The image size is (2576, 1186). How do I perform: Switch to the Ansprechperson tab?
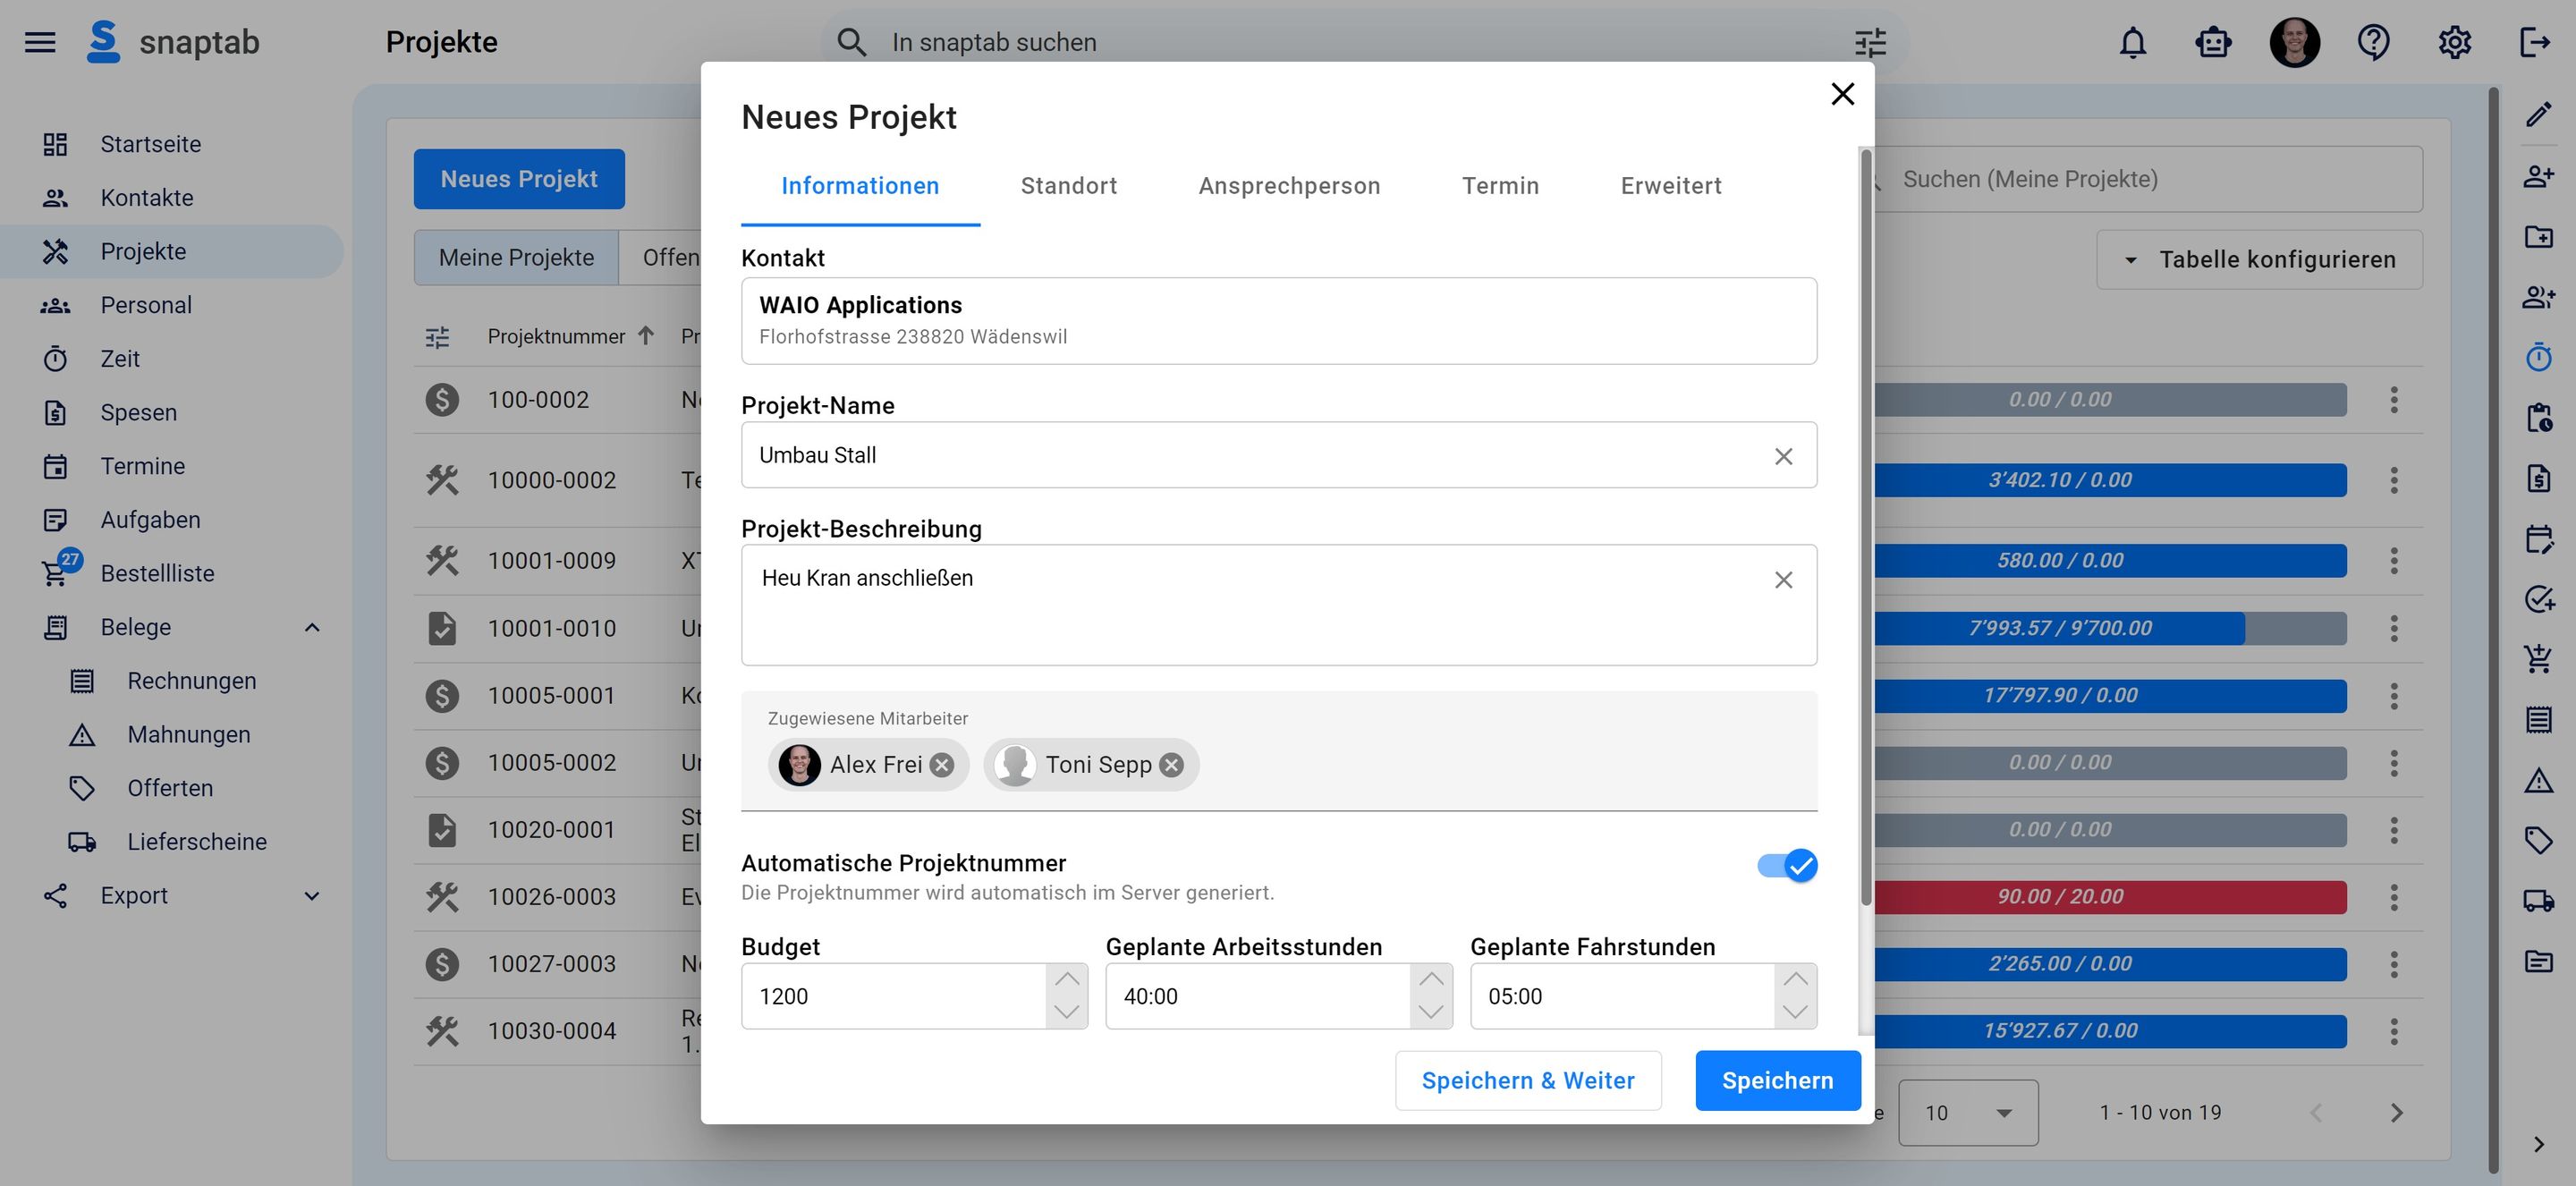pyautogui.click(x=1289, y=186)
